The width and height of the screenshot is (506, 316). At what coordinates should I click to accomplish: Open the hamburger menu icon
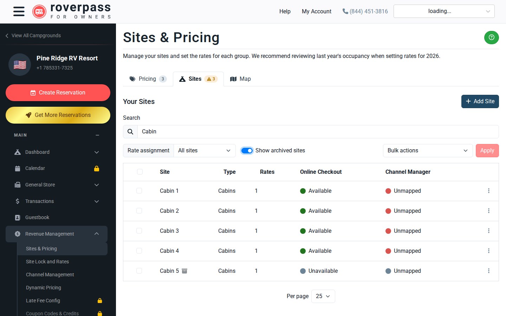(19, 11)
